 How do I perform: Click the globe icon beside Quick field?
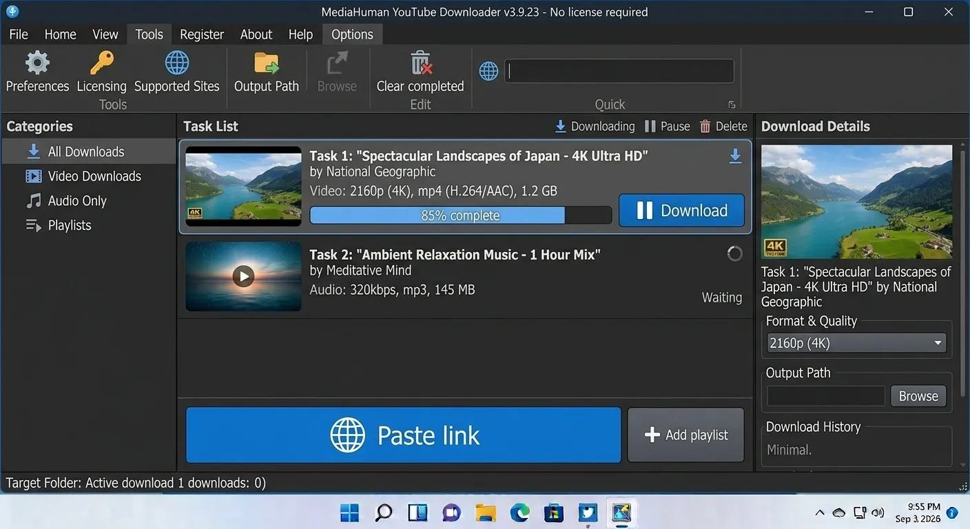pyautogui.click(x=488, y=71)
